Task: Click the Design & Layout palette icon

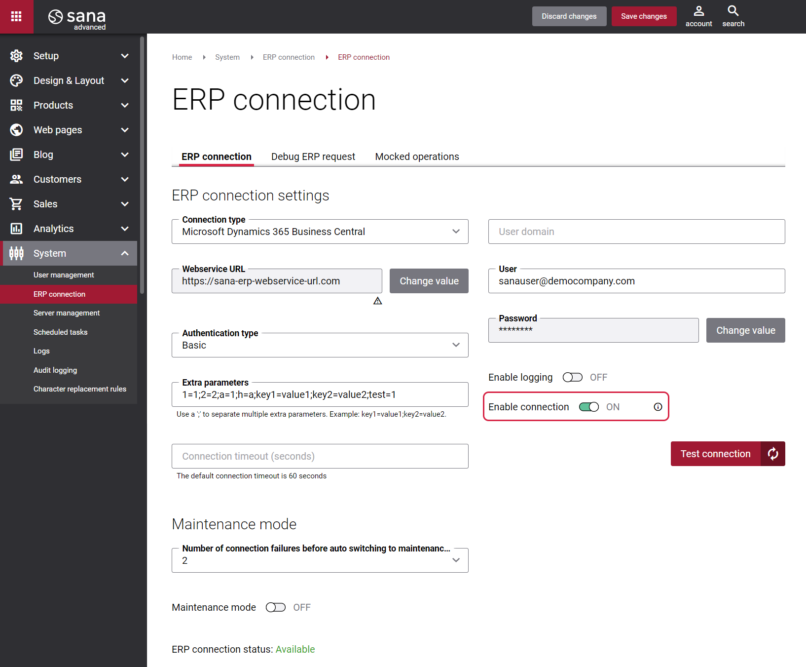Action: (16, 80)
